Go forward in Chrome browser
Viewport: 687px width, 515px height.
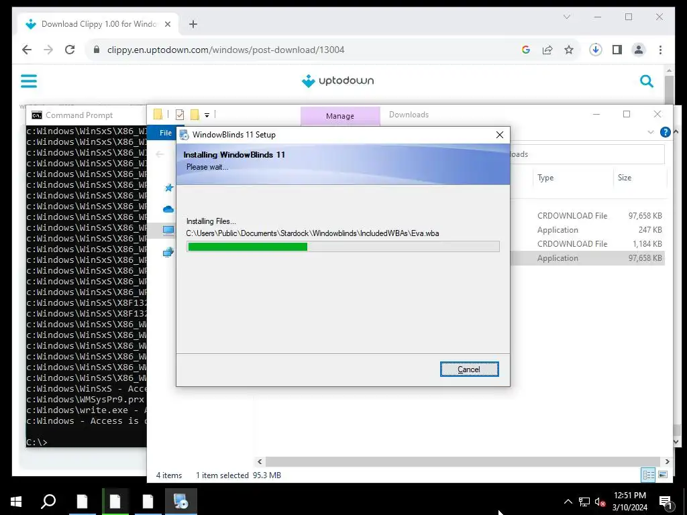[x=48, y=50]
